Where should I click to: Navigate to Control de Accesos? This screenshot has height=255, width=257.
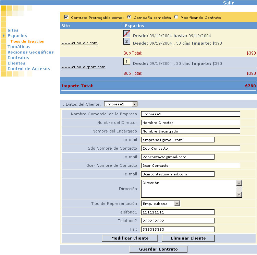[x=28, y=69]
